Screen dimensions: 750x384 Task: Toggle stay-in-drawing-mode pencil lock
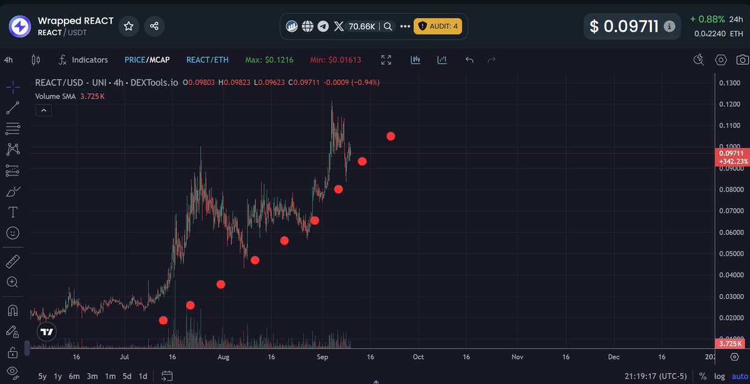[x=12, y=331]
